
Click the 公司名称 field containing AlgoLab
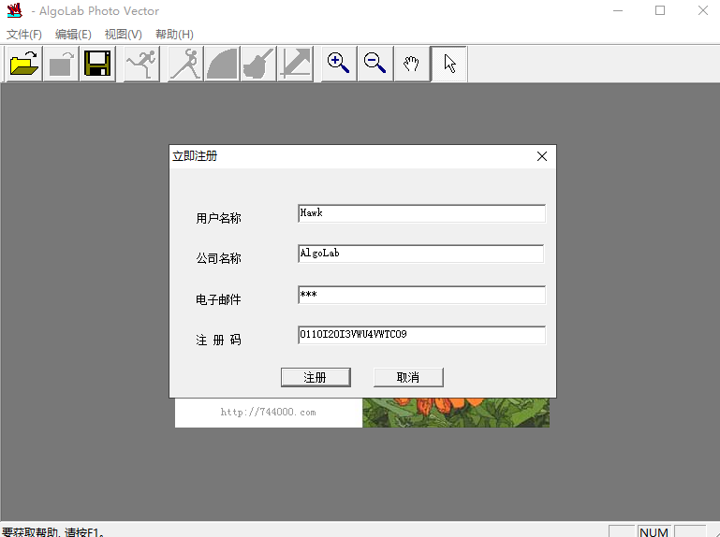click(420, 254)
